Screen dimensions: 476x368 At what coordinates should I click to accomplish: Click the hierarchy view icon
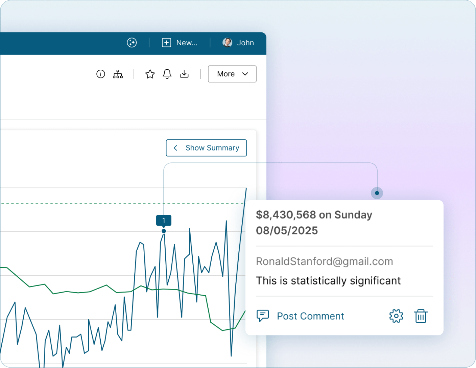pyautogui.click(x=117, y=74)
